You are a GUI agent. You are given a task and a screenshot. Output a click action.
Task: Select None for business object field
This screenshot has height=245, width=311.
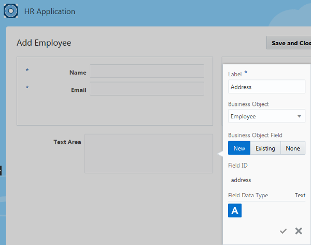[x=293, y=148]
